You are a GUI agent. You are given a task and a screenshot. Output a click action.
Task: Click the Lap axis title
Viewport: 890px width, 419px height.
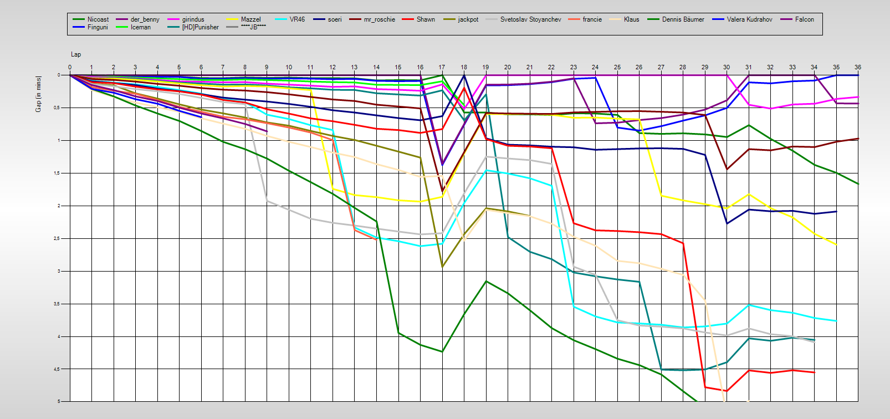76,54
